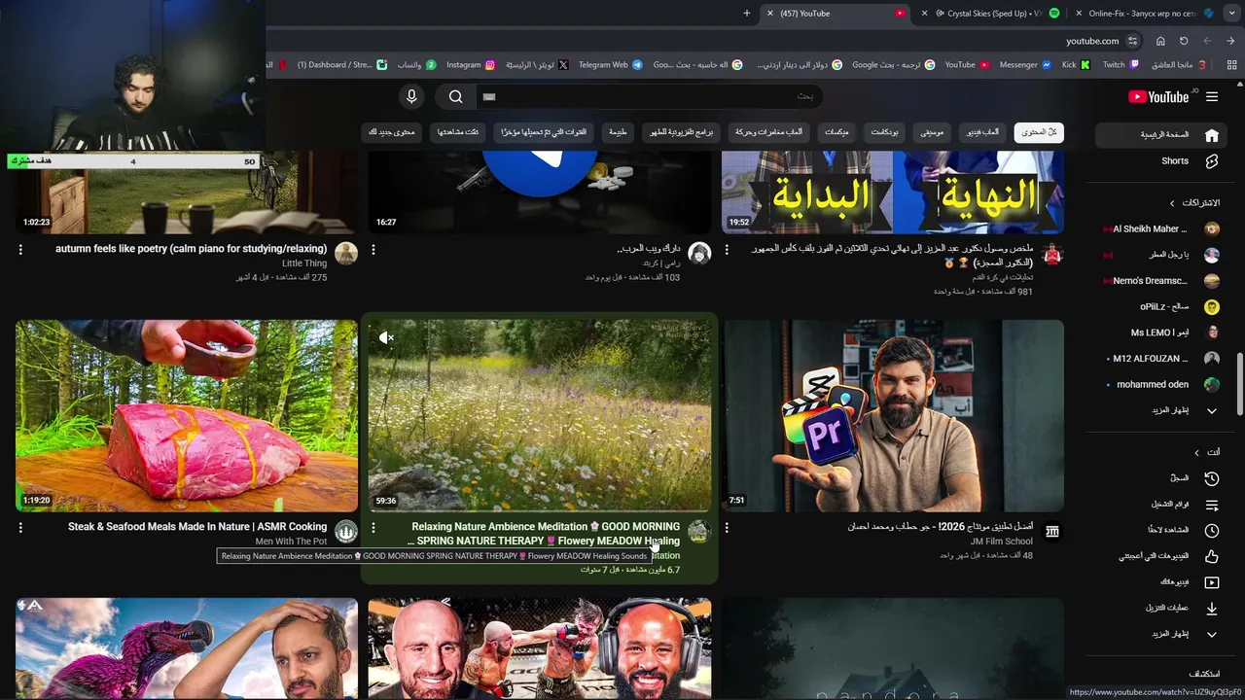Open Al Sheikh Maher subscription
This screenshot has width=1245, height=700.
1162,229
